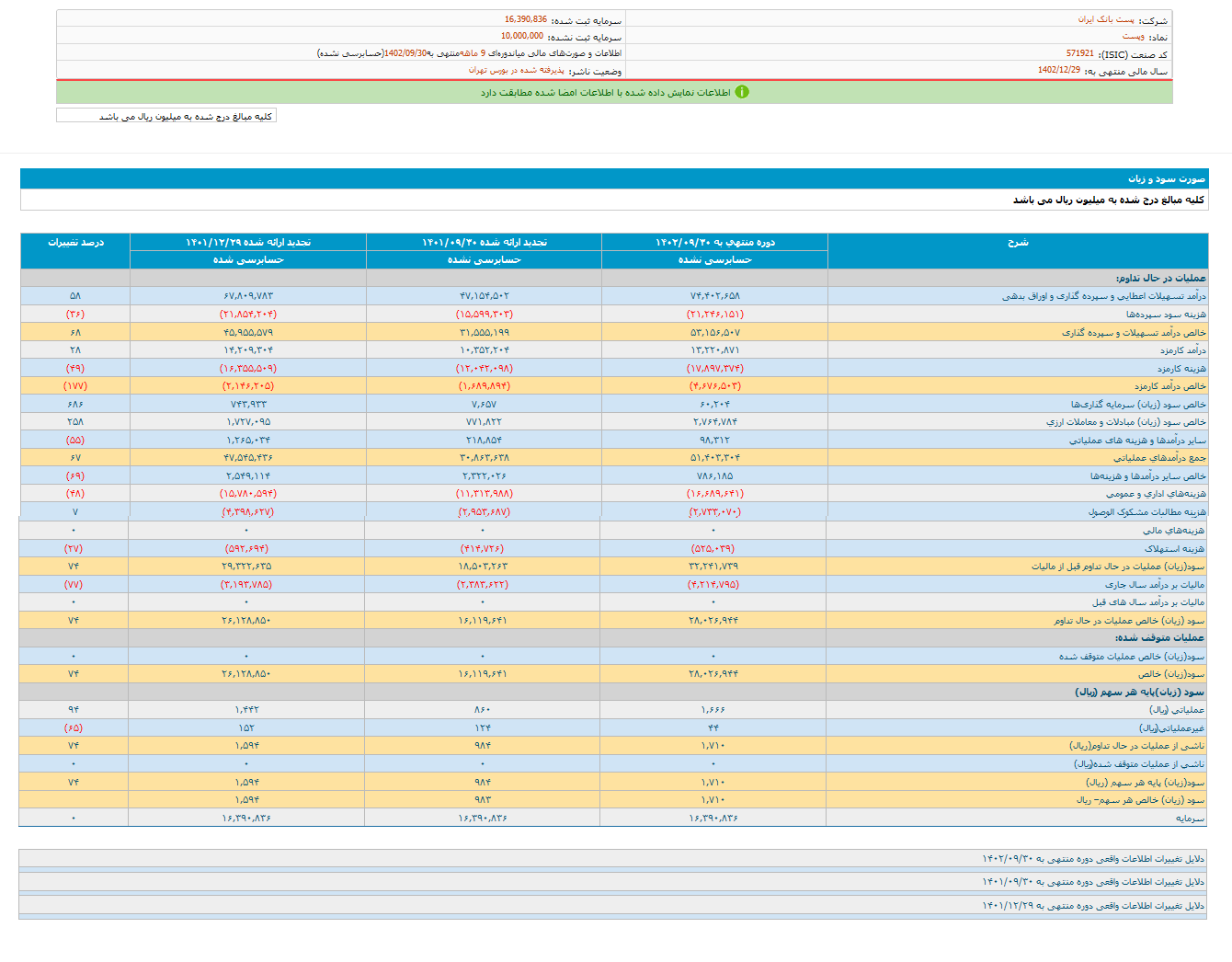The image size is (1232, 962).
Task: Select the سرمایه row label at table bottom
Action: pos(1189,819)
